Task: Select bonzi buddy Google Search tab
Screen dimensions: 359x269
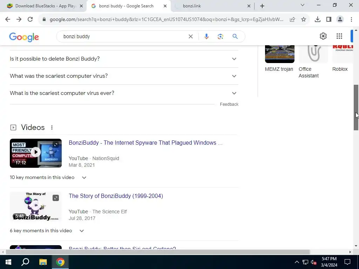Action: (129, 6)
